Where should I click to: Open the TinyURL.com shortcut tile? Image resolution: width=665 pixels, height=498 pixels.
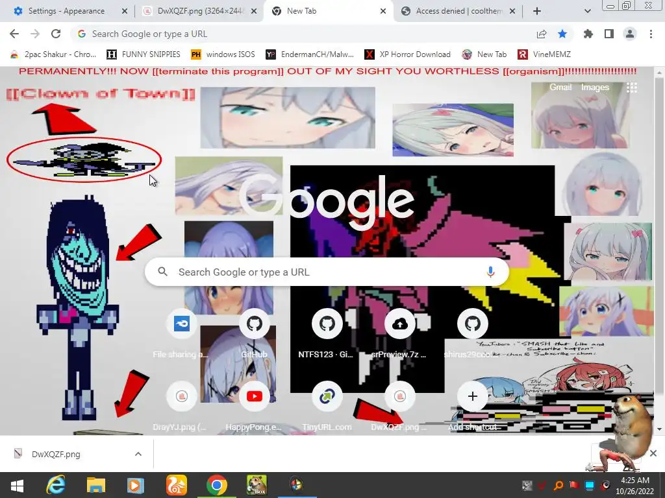tap(327, 407)
